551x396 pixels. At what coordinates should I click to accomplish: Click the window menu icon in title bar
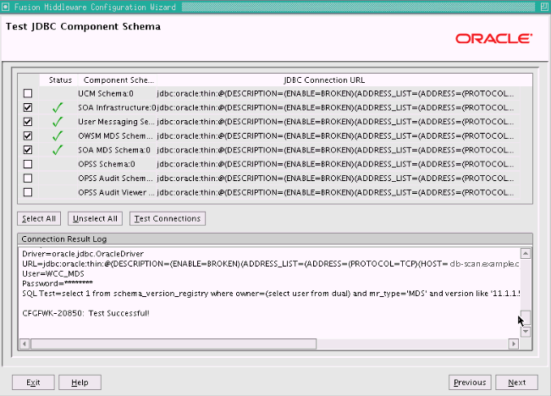5,7
